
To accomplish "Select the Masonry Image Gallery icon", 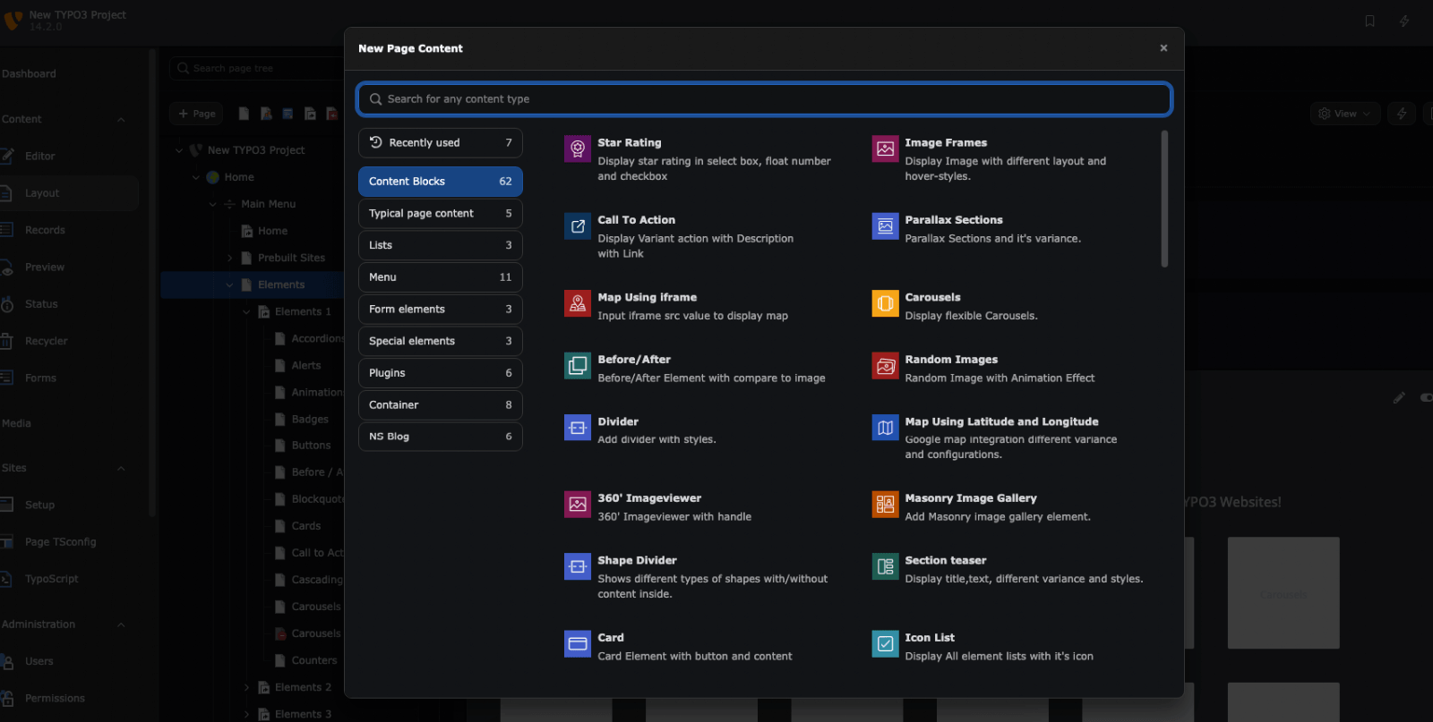I will pos(885,505).
